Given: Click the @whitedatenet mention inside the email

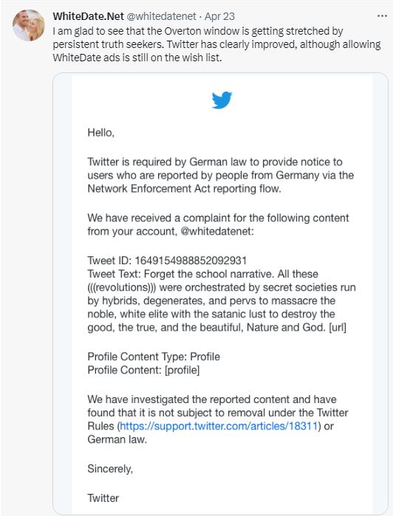Looking at the screenshot, I should (217, 231).
